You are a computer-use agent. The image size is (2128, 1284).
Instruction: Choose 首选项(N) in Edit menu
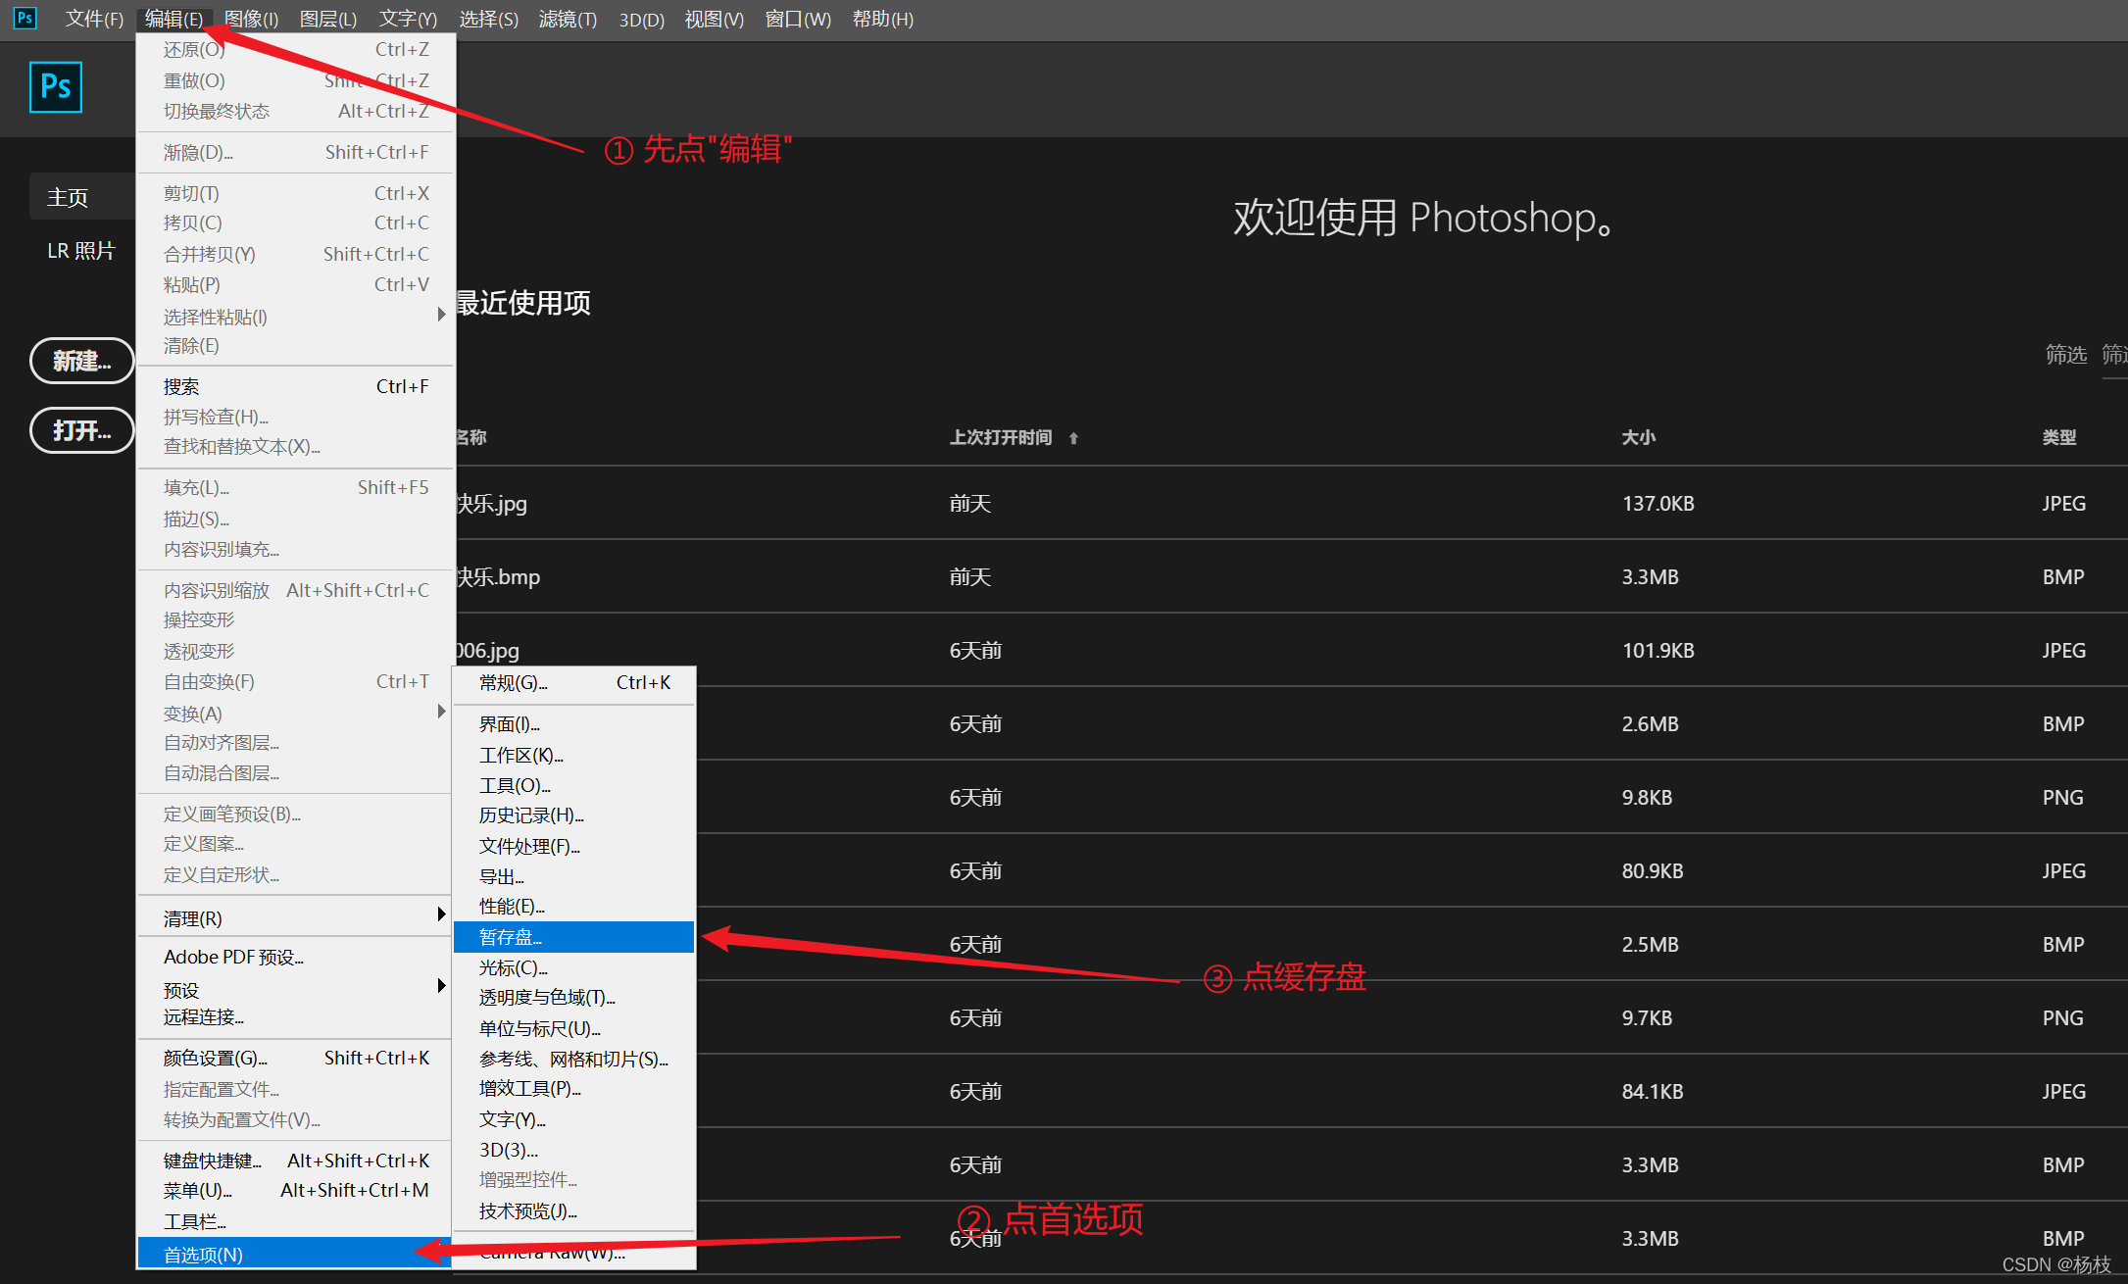(x=296, y=1254)
